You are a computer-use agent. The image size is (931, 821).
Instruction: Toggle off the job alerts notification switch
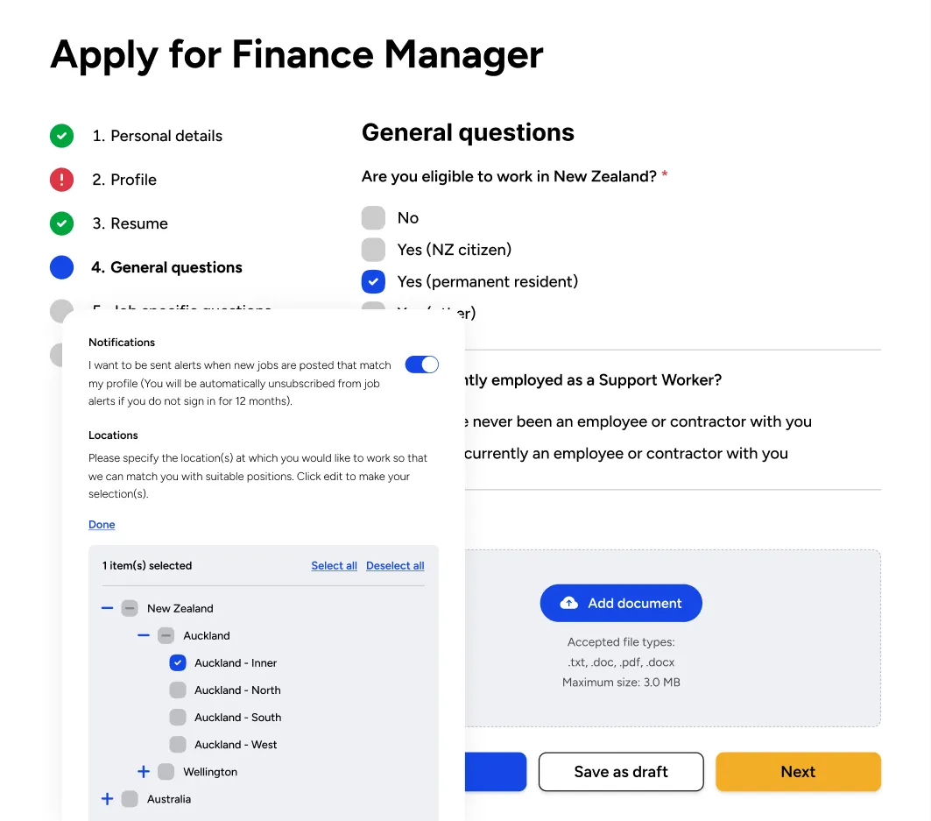(421, 364)
